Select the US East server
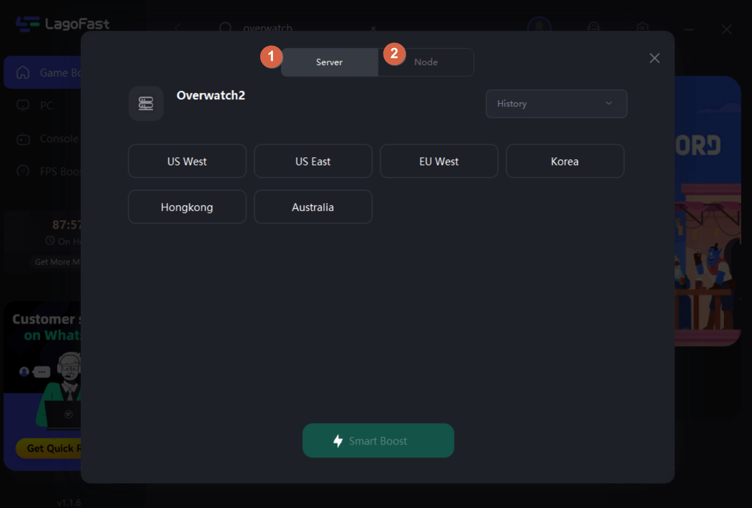The height and width of the screenshot is (508, 752). (x=313, y=161)
